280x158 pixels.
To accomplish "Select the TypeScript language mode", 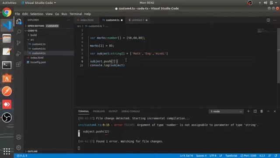I will tap(231, 156).
